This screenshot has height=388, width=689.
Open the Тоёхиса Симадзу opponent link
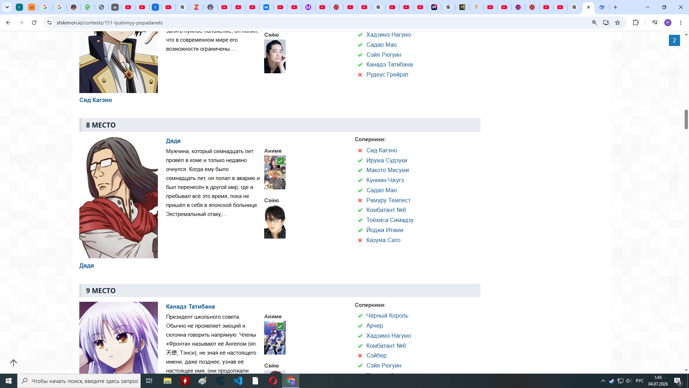pyautogui.click(x=390, y=220)
